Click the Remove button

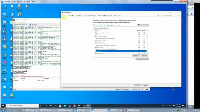pyautogui.click(x=144, y=55)
